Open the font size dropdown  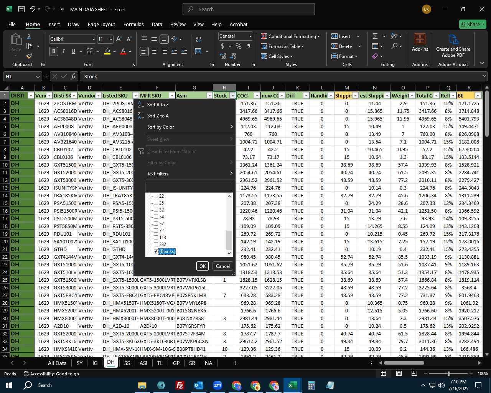click(111, 39)
